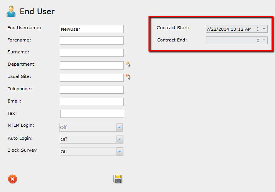
Task: Expand the Auto Login dropdown
Action: pos(120,139)
